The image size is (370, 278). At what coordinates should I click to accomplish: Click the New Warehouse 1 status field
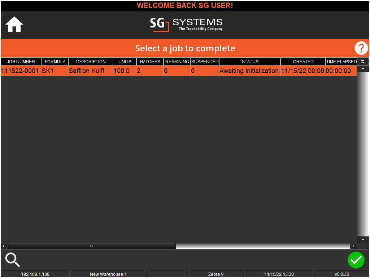[108, 274]
